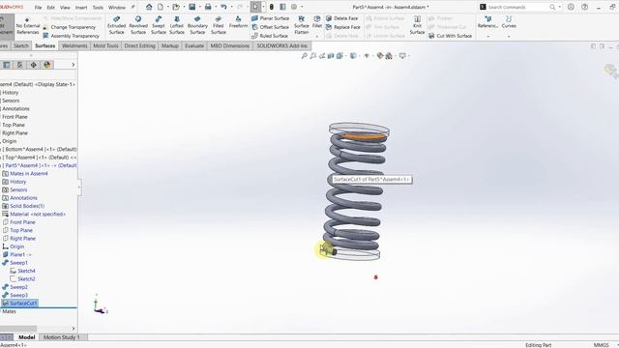The height and width of the screenshot is (348, 619).
Task: Select the Surface Flatten tool
Action: [x=302, y=25]
